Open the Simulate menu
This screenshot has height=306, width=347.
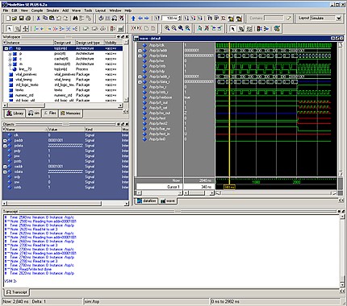pos(52,10)
